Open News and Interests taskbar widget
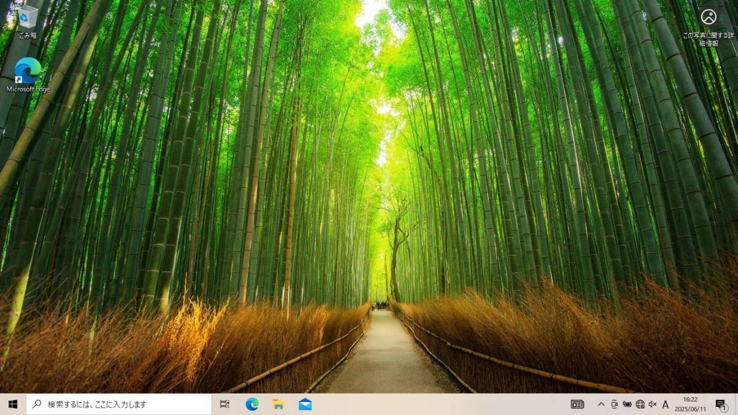Viewport: 738px width, 415px height. click(577, 404)
